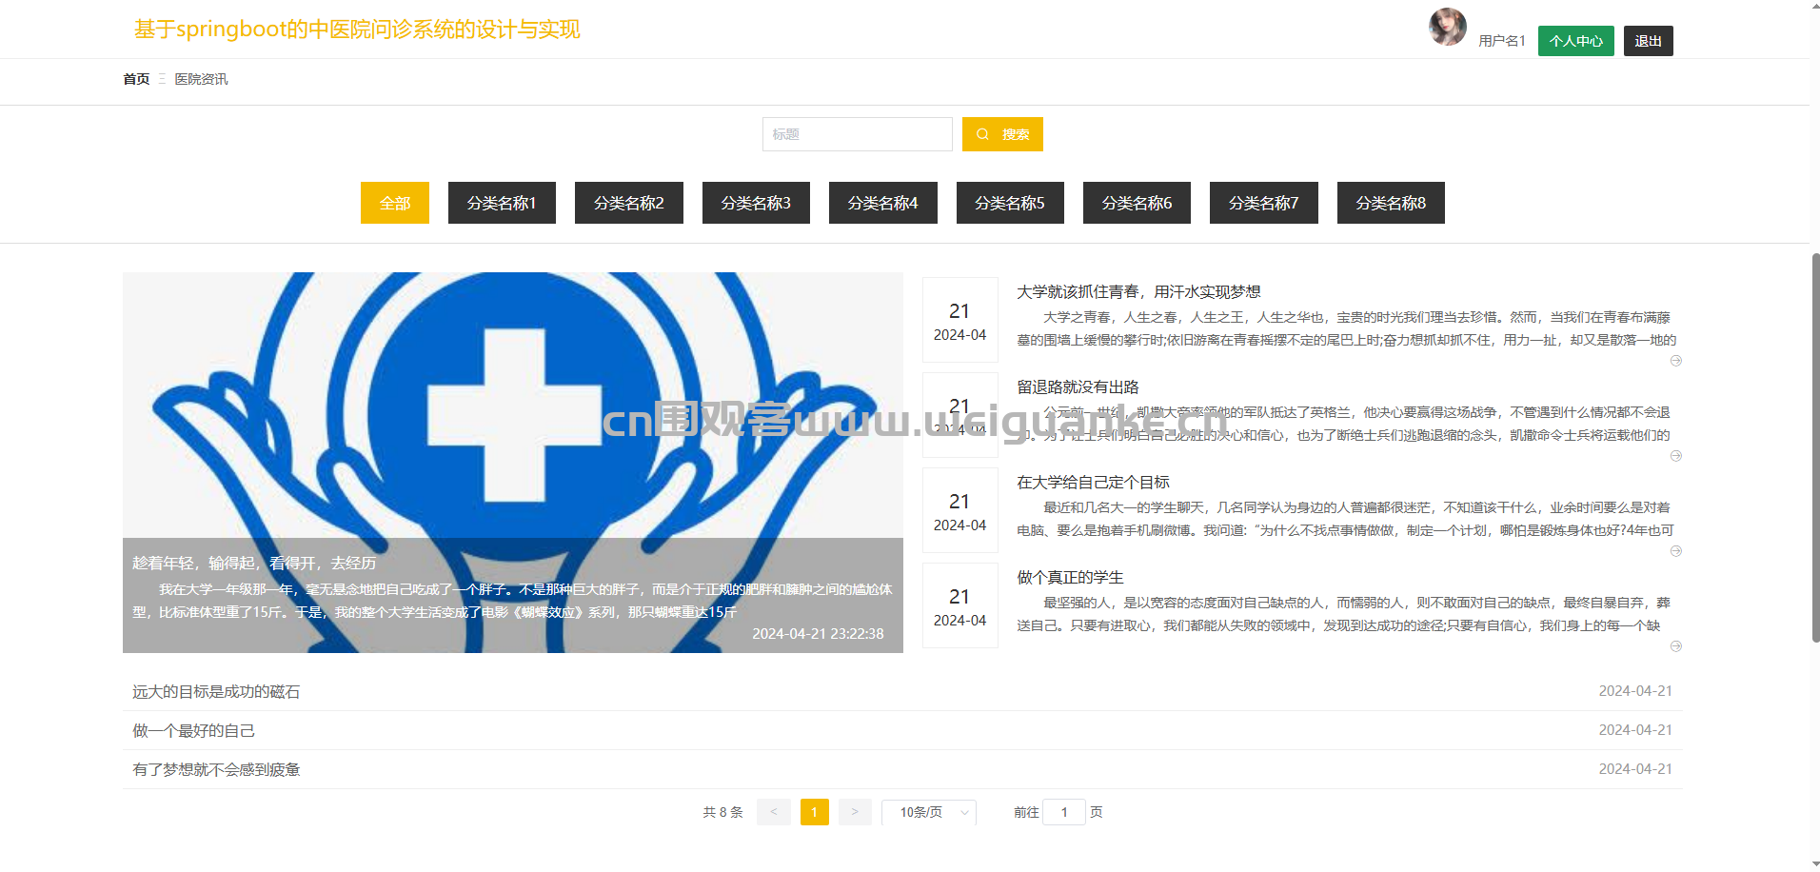Viewport: 1820px width, 872px height.
Task: Click the arrow icon under 做个真正的学生 article
Action: point(1676,646)
